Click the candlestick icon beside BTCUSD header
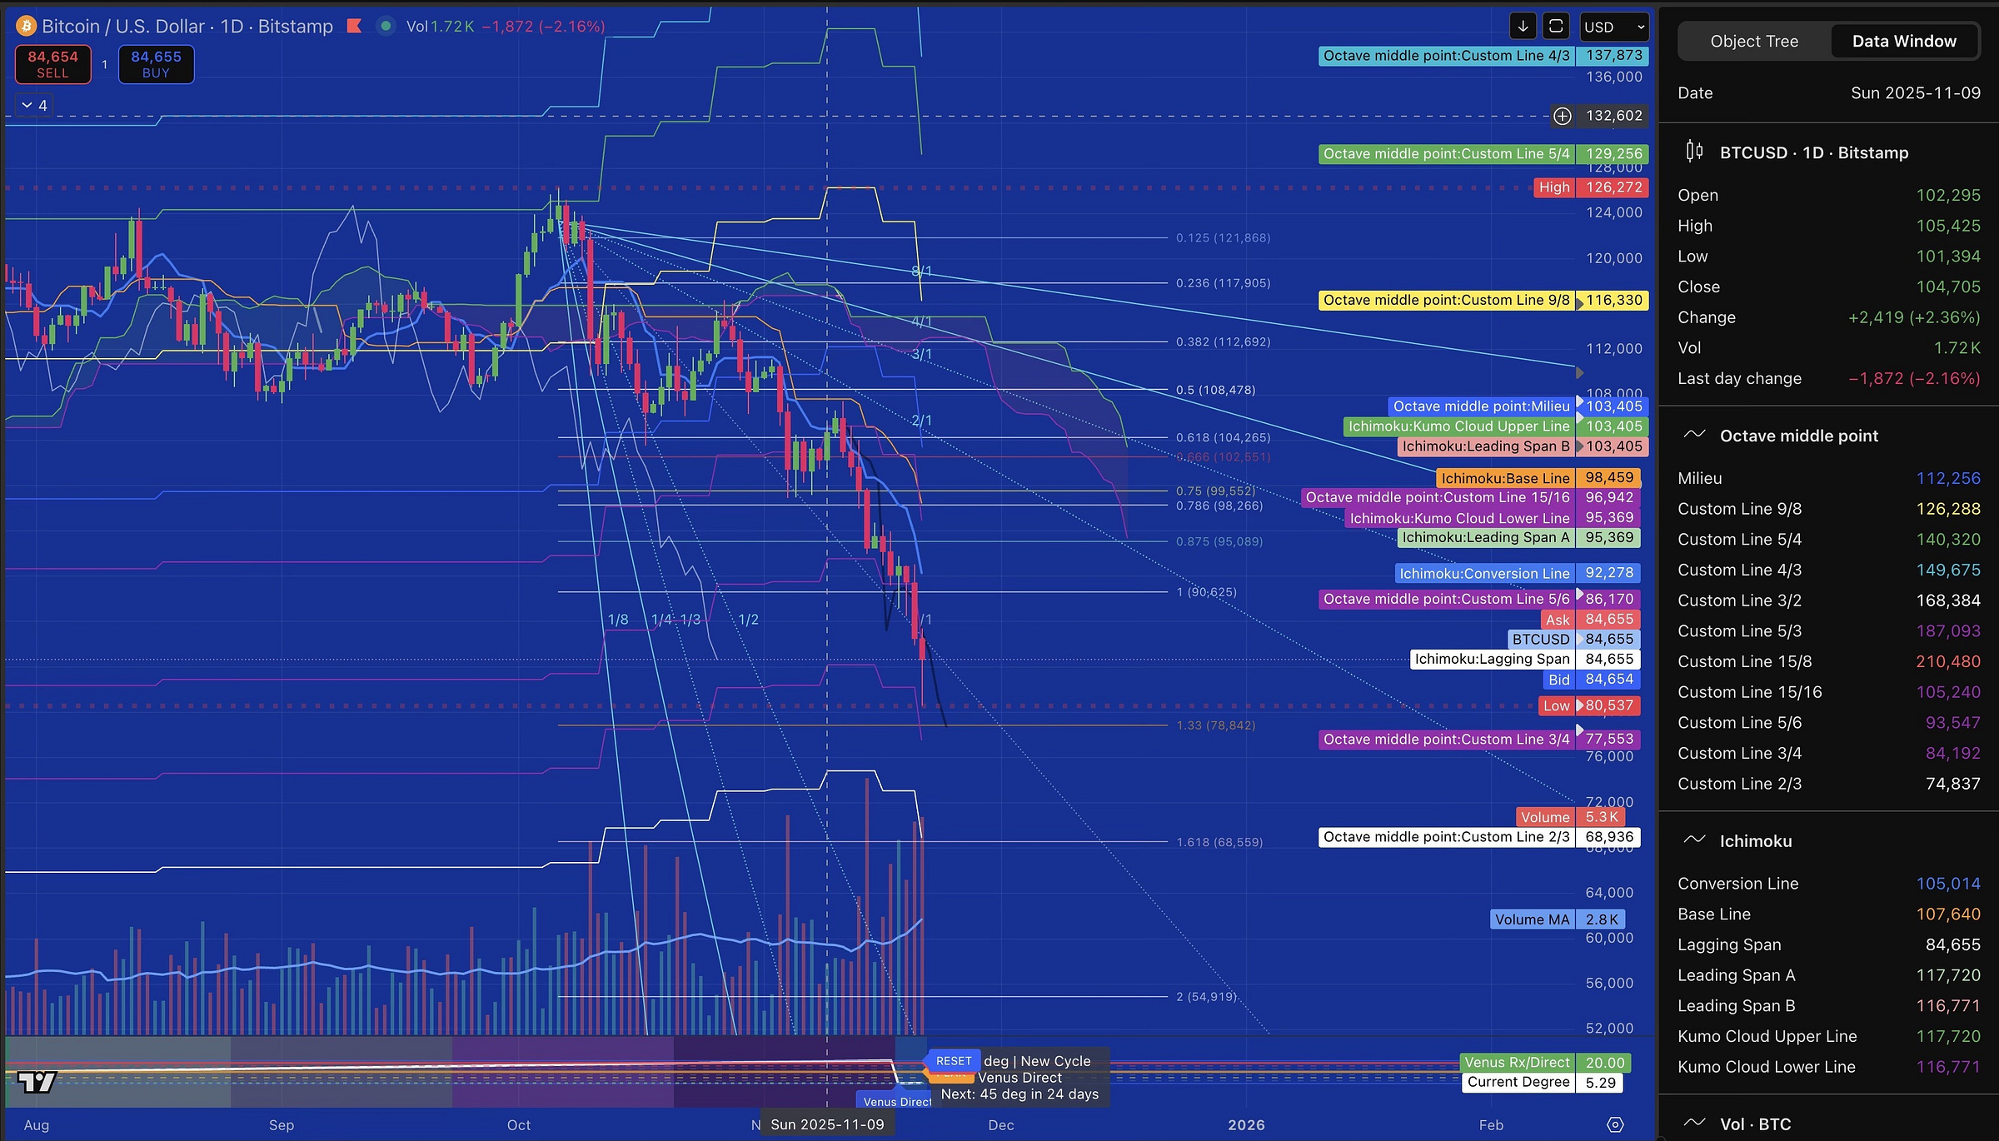This screenshot has width=1999, height=1141. 1694,152
